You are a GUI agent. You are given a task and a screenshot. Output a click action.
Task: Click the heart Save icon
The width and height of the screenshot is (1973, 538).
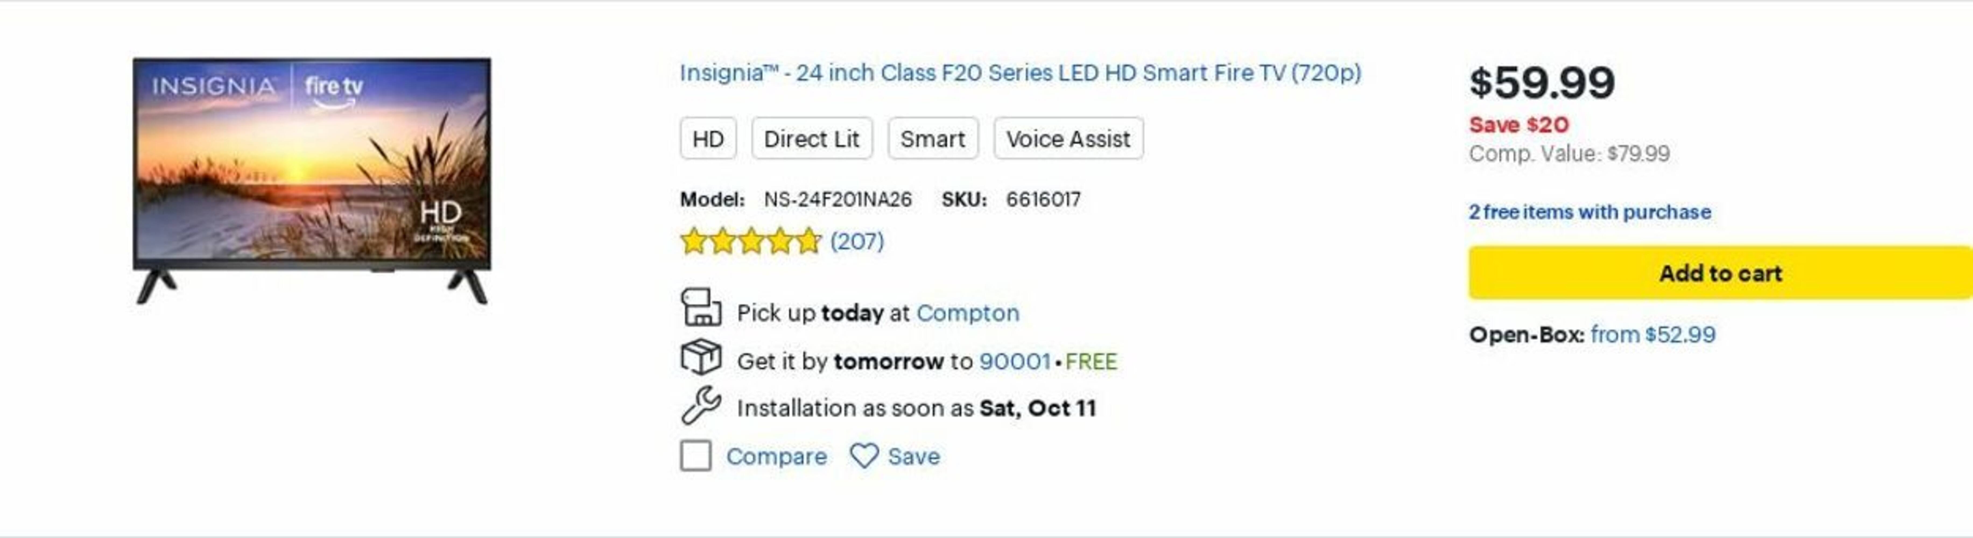(864, 456)
